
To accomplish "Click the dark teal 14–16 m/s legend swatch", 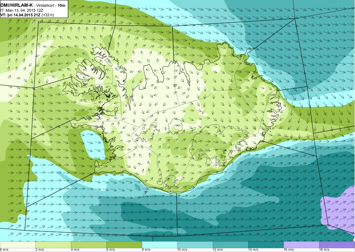I will 266,245.
